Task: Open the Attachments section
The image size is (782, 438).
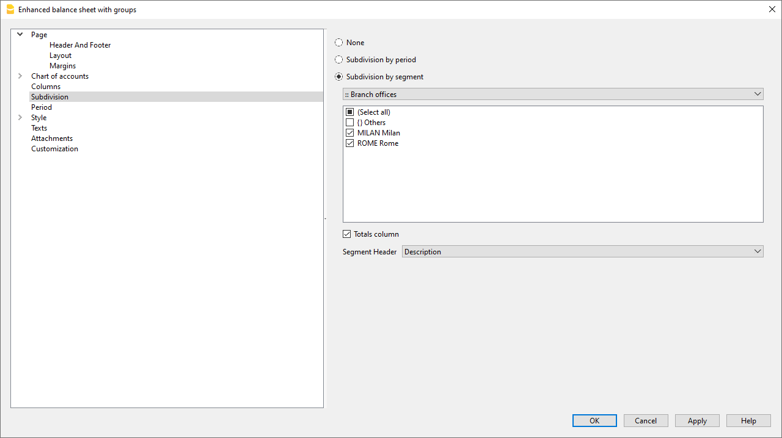Action: pos(52,138)
